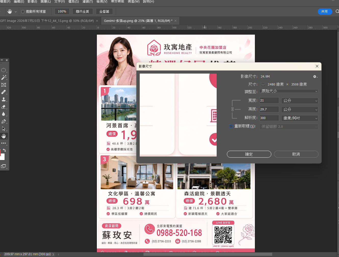
Task: Open the 說明 menu
Action: (148, 2)
